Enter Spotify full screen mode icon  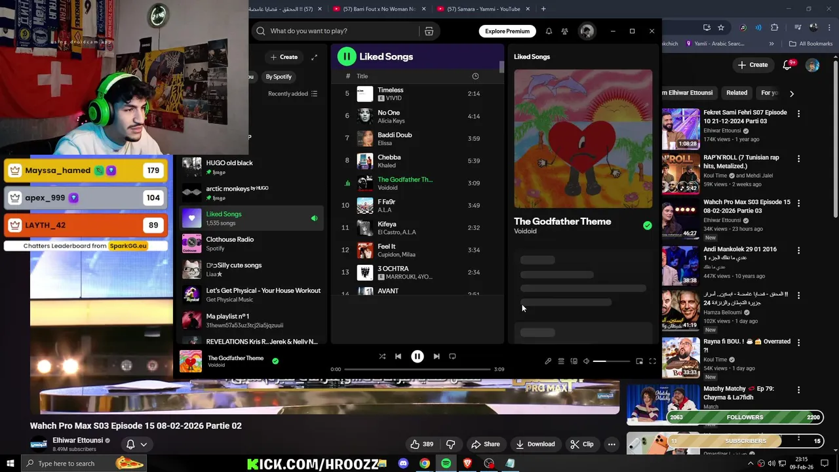[x=652, y=361]
